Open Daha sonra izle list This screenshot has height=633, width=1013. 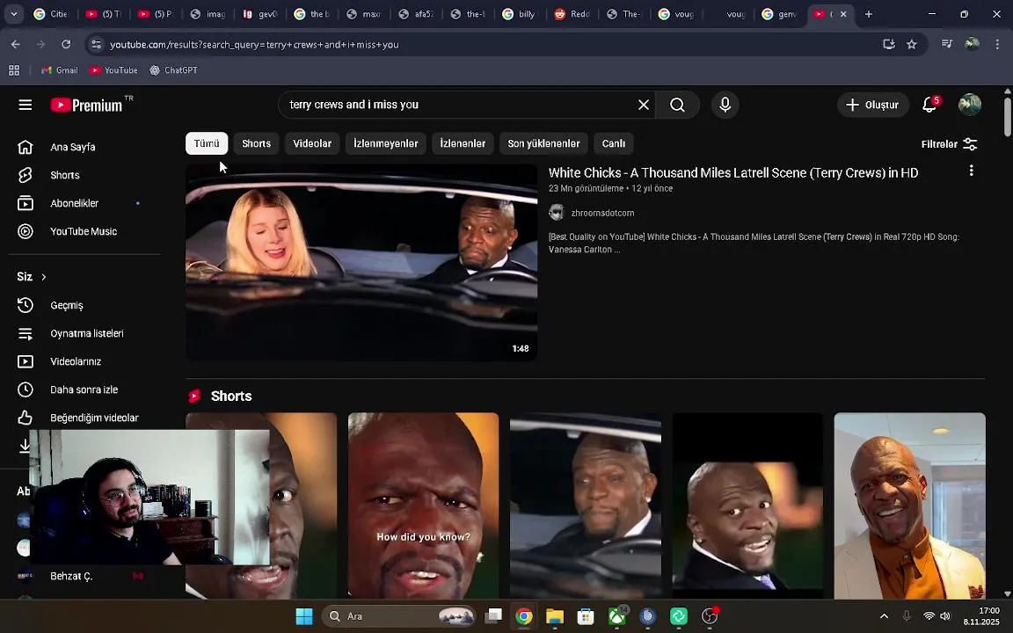[85, 389]
